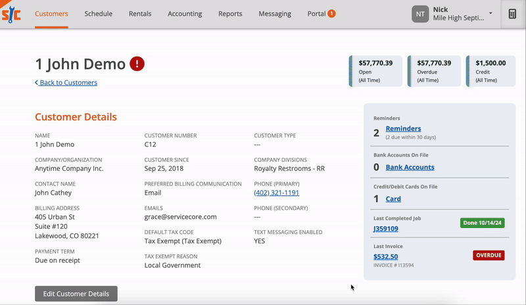The width and height of the screenshot is (526, 305).
Task: Open the Customers tab
Action: (x=51, y=14)
